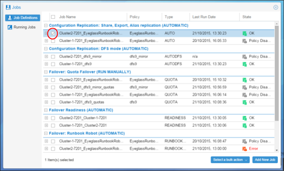Image resolution: width=284 pixels, height=171 pixels.
Task: Close the Jobs window
Action: click(x=276, y=7)
